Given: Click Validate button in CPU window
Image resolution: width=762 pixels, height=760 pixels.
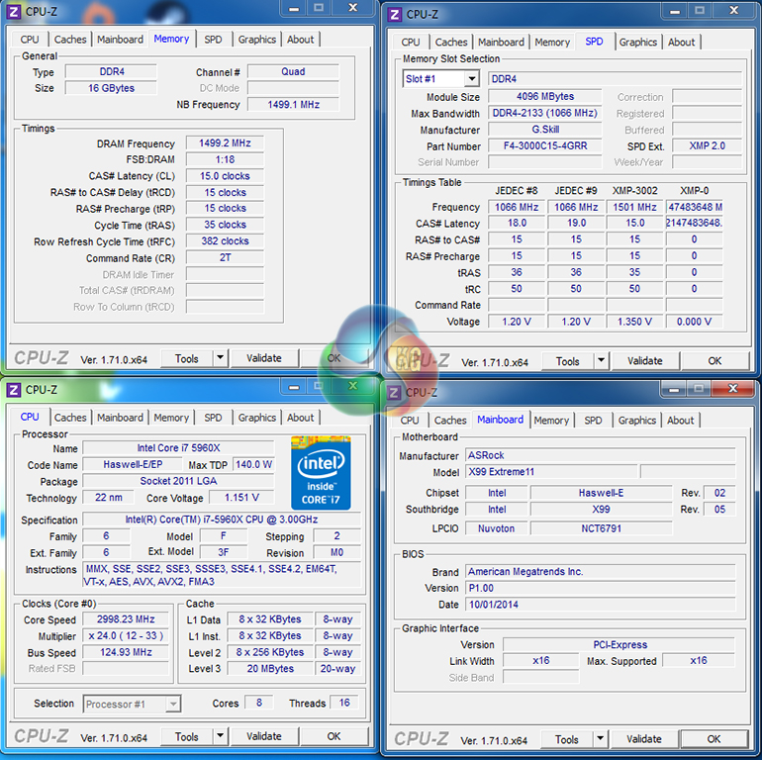Looking at the screenshot, I should click(264, 736).
